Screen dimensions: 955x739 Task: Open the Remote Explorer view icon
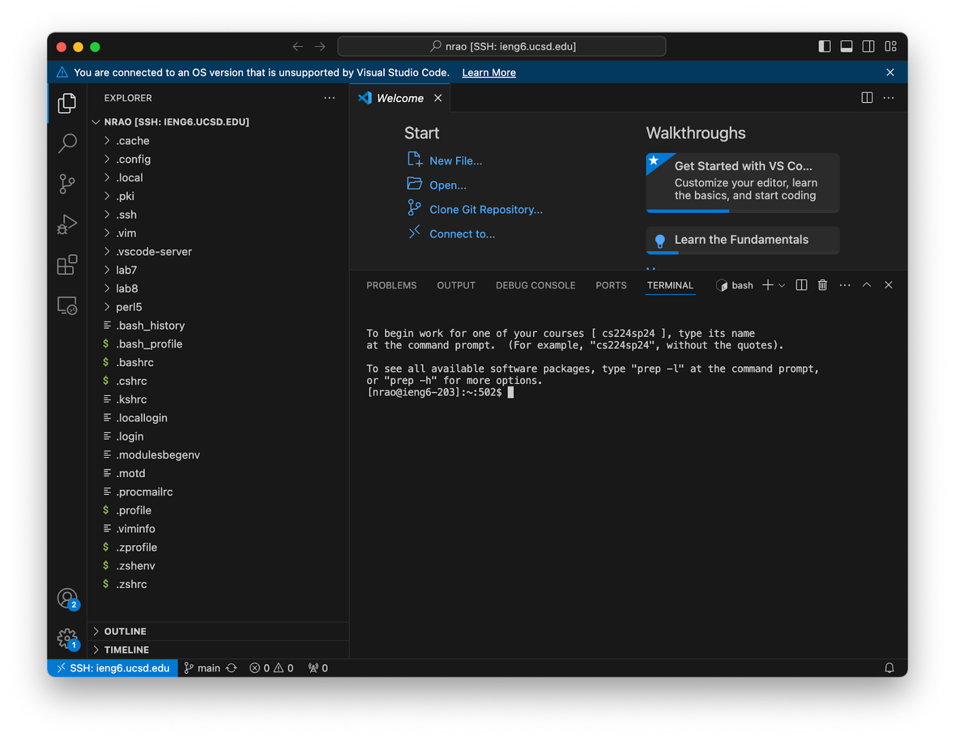point(67,305)
